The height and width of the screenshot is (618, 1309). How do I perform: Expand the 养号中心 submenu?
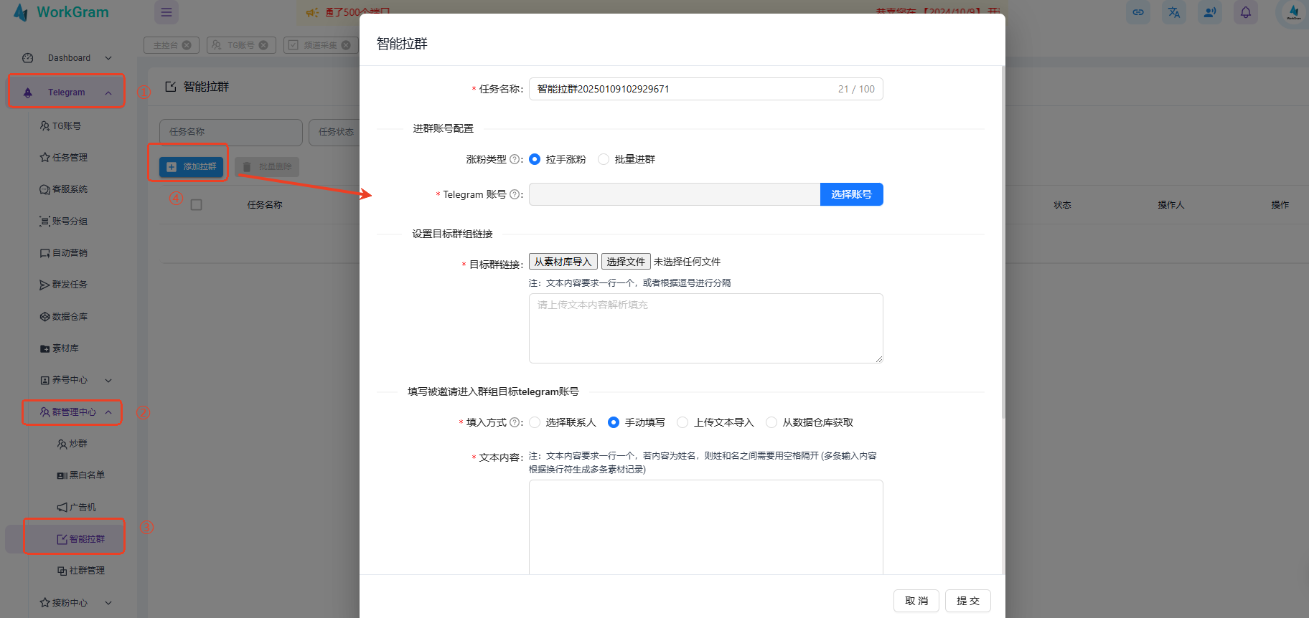[75, 380]
